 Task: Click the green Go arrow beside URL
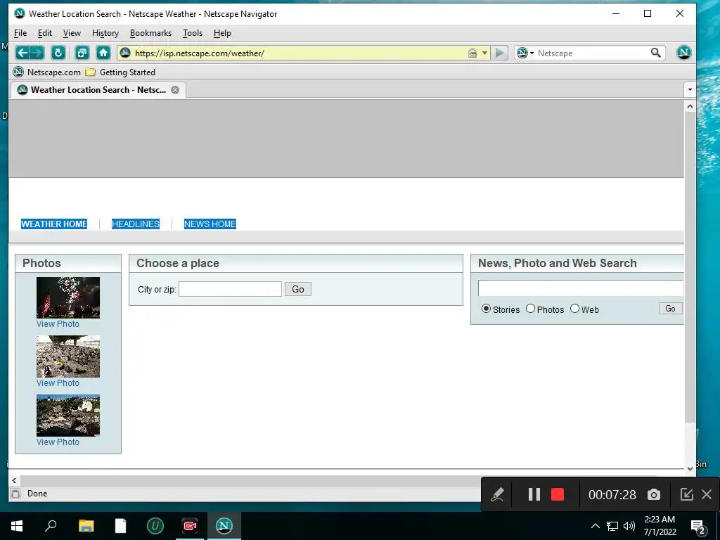[500, 53]
